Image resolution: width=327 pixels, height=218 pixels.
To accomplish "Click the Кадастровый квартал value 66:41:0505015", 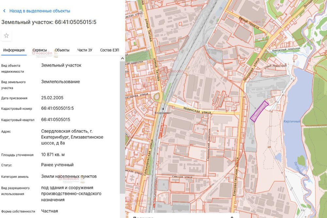I will (x=56, y=120).
